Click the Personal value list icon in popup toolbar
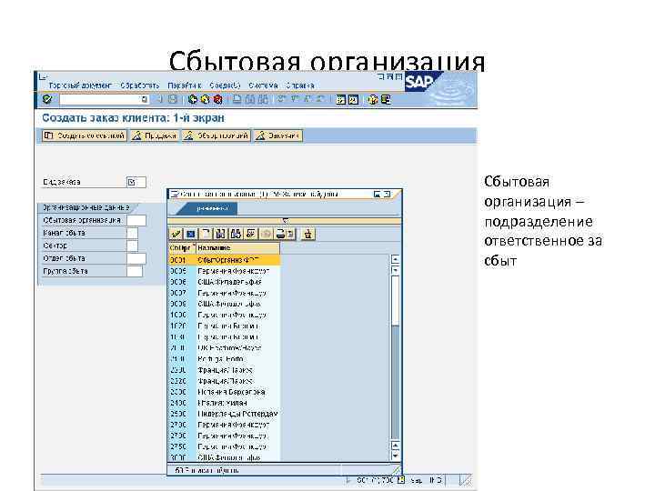 pyautogui.click(x=251, y=234)
